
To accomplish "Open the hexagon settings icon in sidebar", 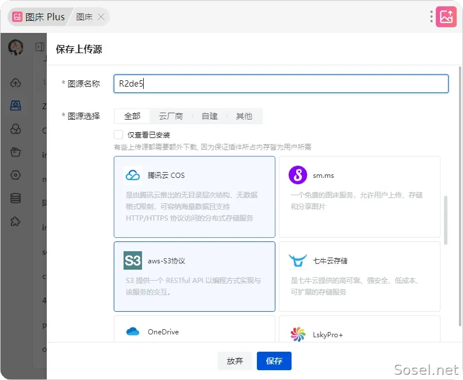I will click(x=16, y=175).
